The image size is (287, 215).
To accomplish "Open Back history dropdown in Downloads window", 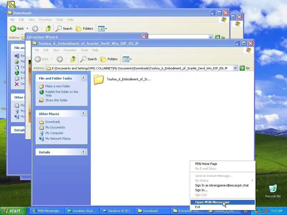I will 27,29.
